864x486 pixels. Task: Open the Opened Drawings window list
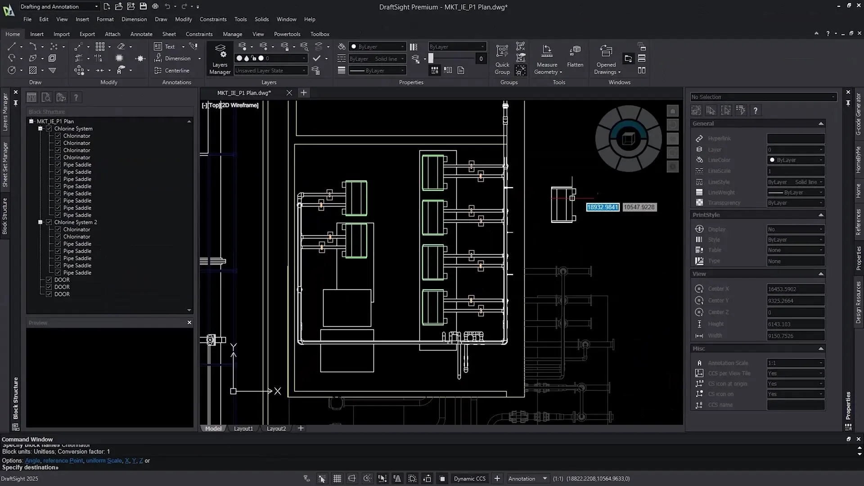tap(606, 59)
